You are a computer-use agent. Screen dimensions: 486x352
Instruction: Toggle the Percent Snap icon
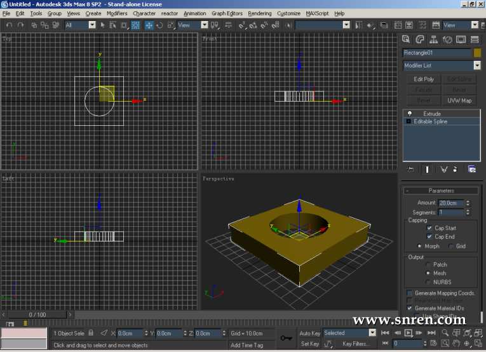tap(264, 25)
